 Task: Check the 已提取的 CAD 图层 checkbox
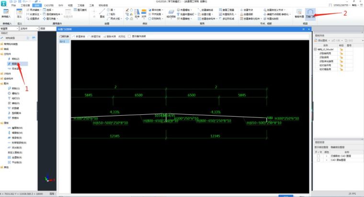click(x=318, y=157)
